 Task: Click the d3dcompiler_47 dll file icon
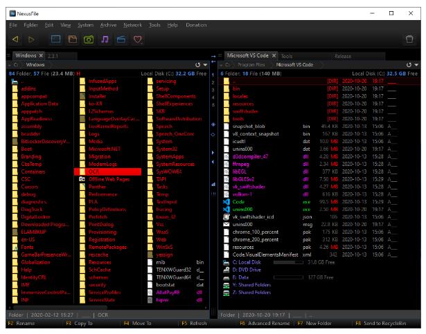coord(227,156)
